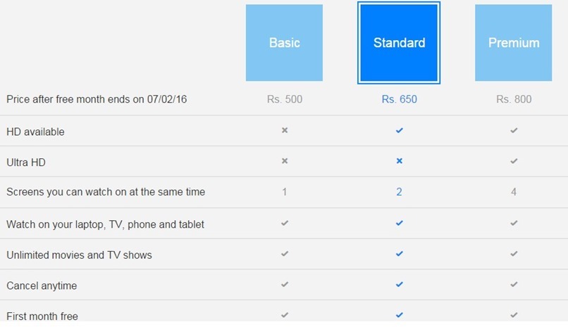The width and height of the screenshot is (568, 327).
Task: Click Premium's Cancel anytime checkmark
Action: pyautogui.click(x=514, y=285)
